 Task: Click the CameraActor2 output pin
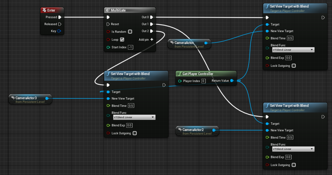214,130
